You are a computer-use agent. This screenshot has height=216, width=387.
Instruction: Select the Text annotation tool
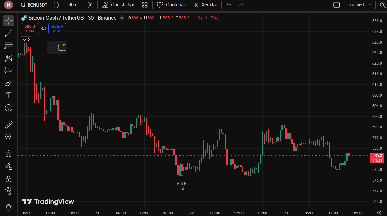[8, 95]
